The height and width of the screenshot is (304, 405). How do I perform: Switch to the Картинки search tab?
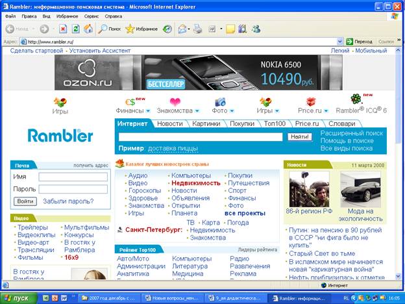206,124
